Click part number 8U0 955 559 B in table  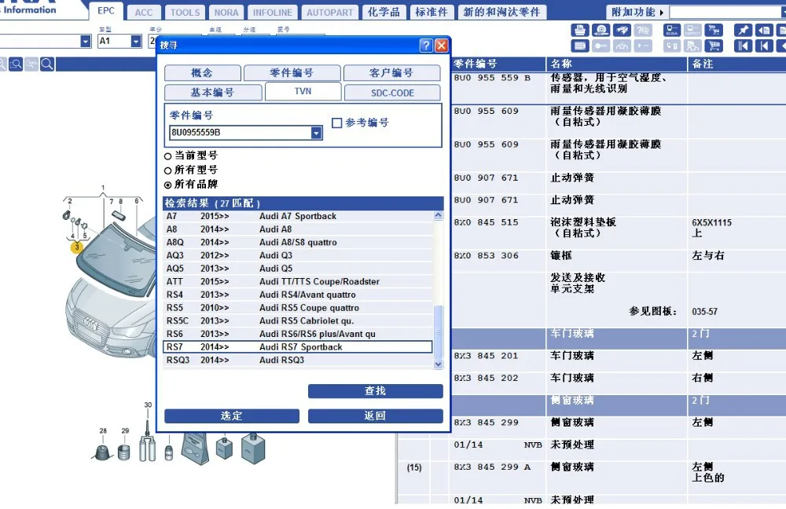click(492, 78)
